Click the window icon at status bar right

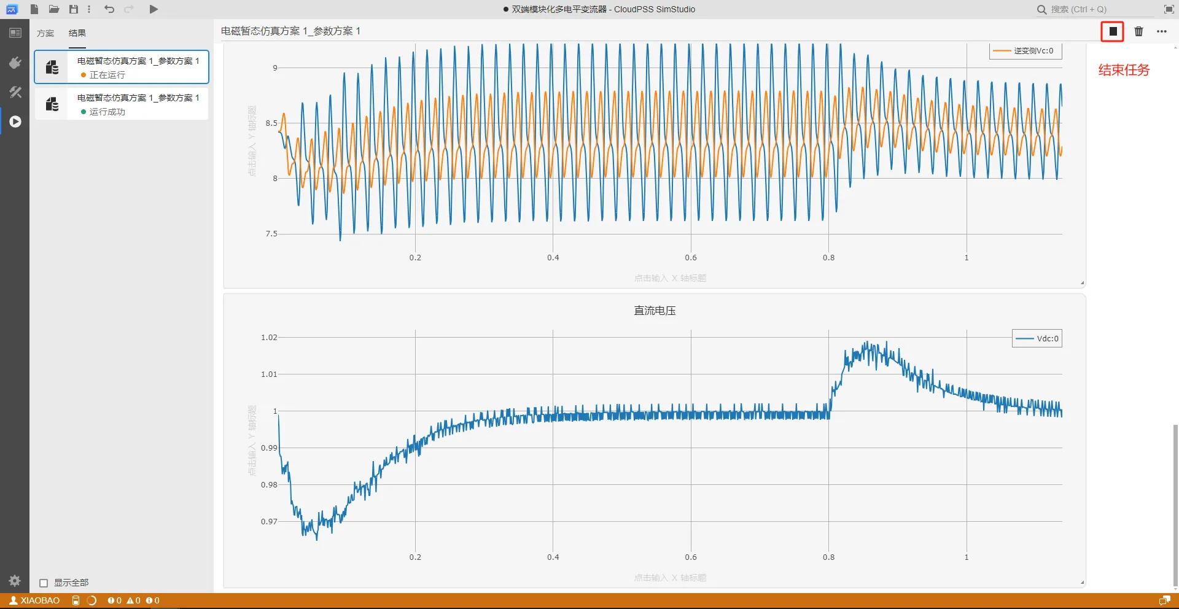point(1164,601)
